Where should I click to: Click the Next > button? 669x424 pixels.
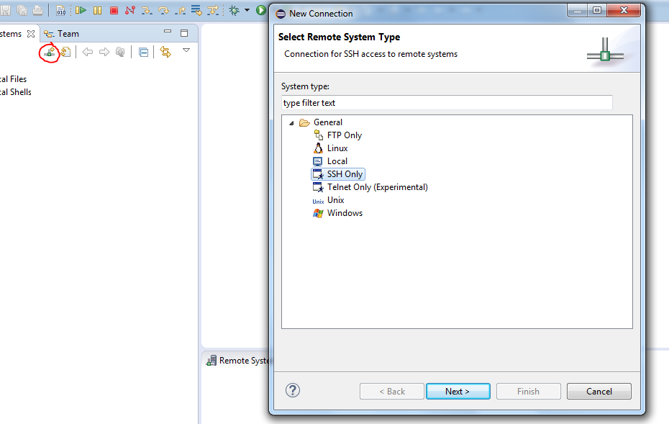(x=458, y=391)
